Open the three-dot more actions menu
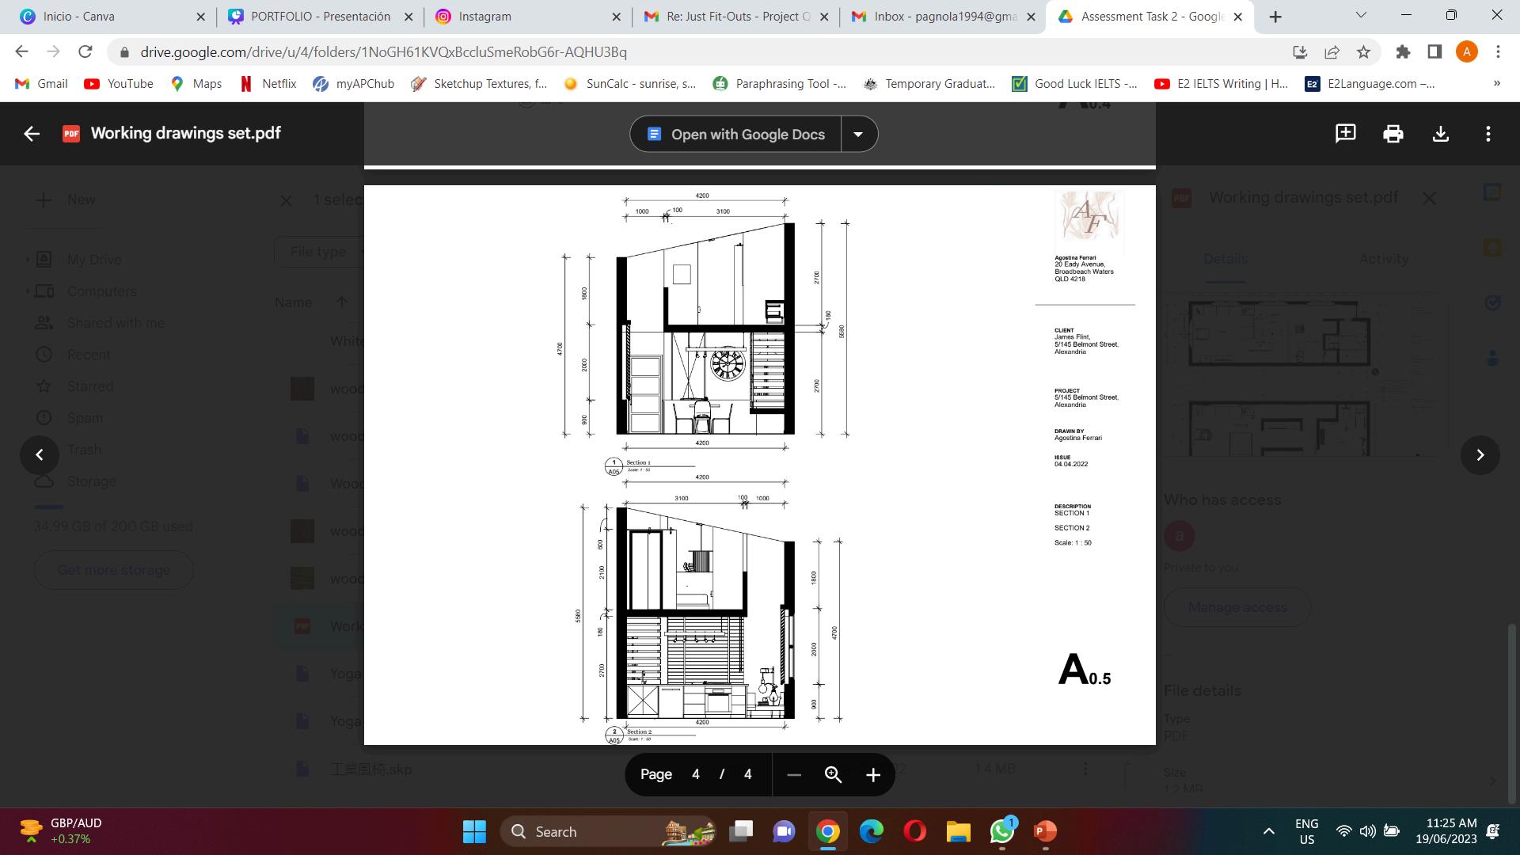1520x855 pixels. coord(1488,134)
